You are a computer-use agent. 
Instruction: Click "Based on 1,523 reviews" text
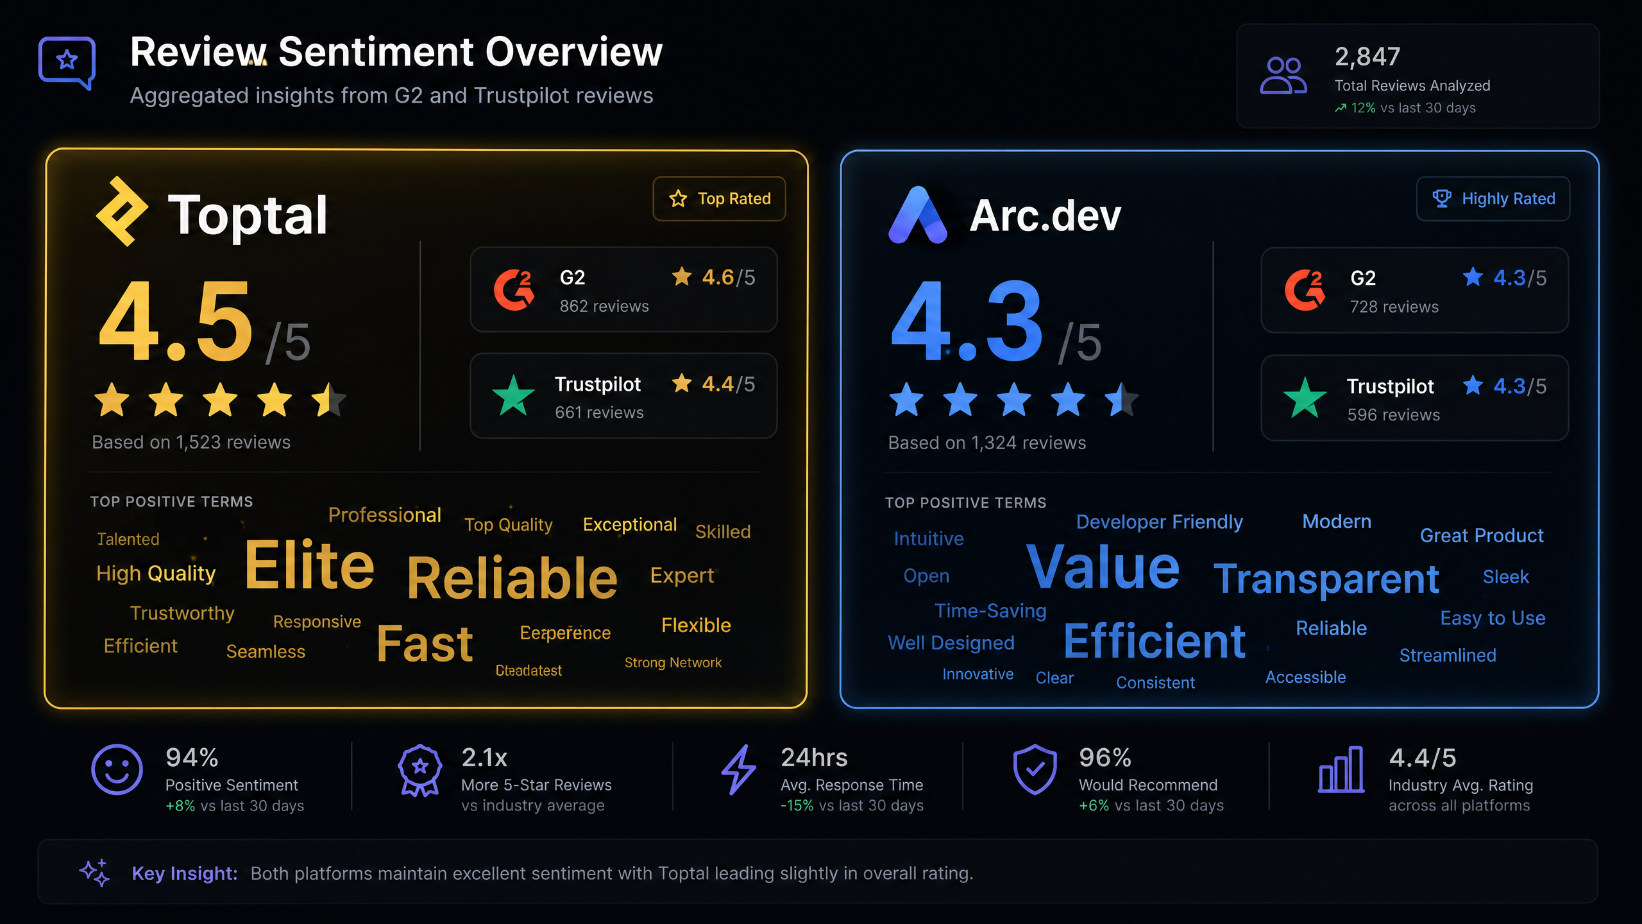[x=191, y=443]
